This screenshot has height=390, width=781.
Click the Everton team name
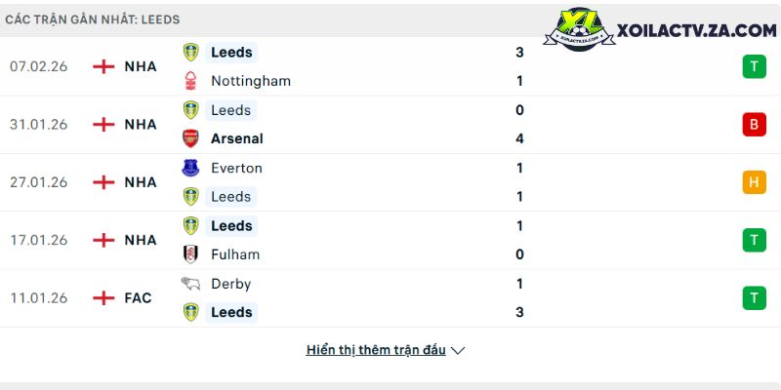236,168
